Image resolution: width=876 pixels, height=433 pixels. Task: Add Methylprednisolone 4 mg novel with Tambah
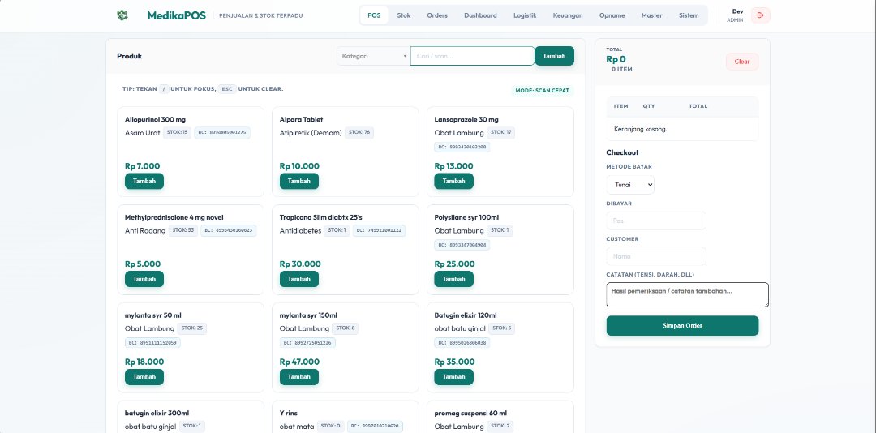pyautogui.click(x=144, y=279)
